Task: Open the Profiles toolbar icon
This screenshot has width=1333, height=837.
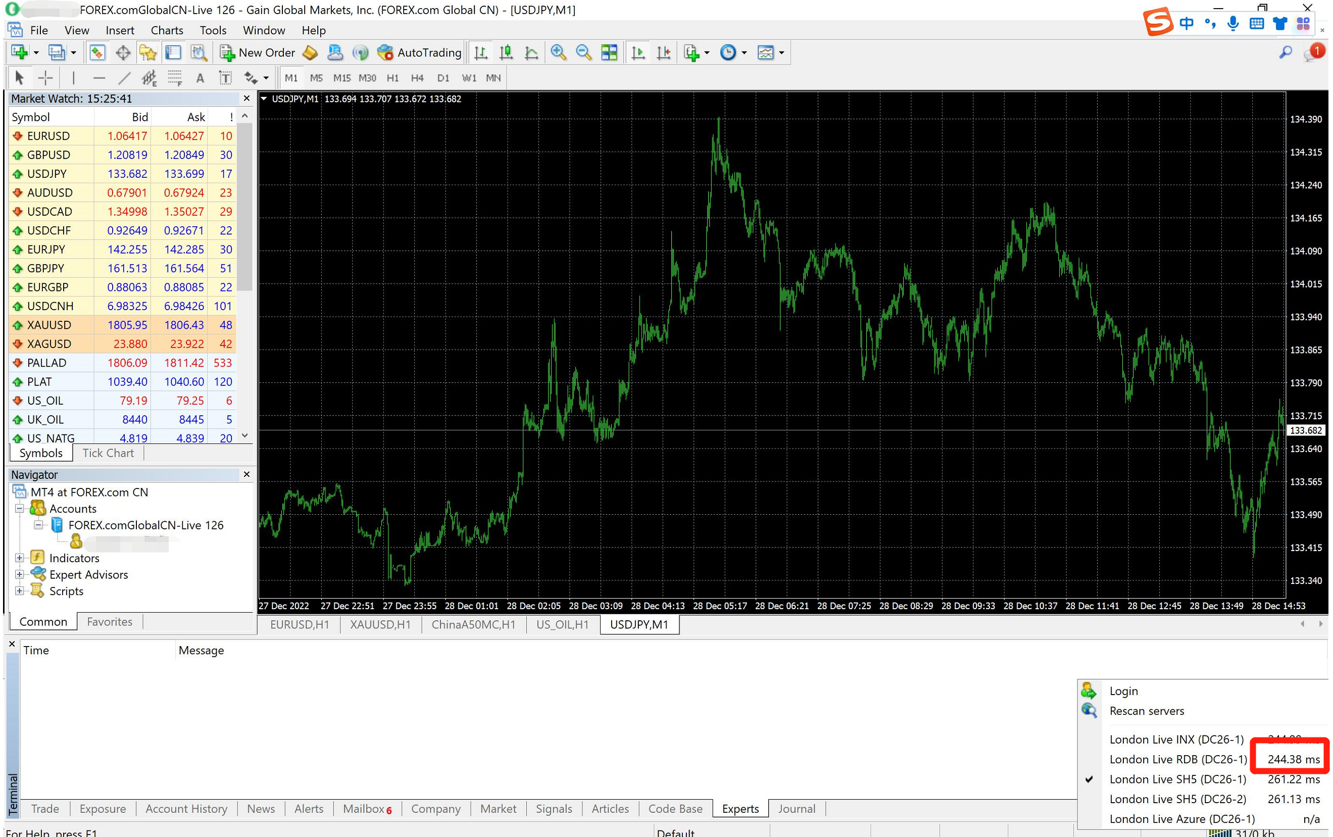Action: [56, 53]
